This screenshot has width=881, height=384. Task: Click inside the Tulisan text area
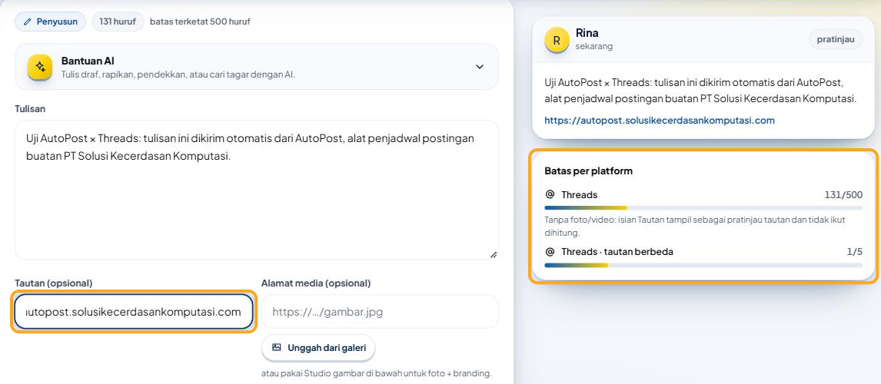pyautogui.click(x=256, y=190)
